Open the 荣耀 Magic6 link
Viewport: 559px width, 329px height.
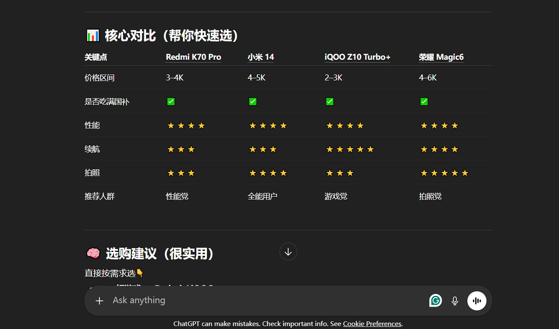click(441, 57)
